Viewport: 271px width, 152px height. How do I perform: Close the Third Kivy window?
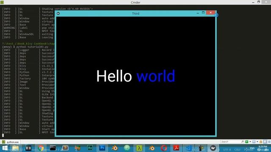(211, 13)
